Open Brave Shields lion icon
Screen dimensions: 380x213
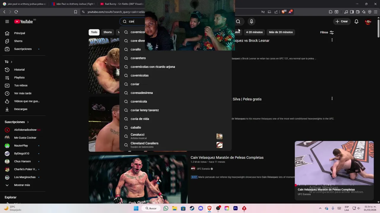point(283,12)
